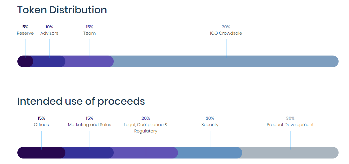Select the Advisors segment in token bar
The image size is (349, 164).
click(x=49, y=61)
